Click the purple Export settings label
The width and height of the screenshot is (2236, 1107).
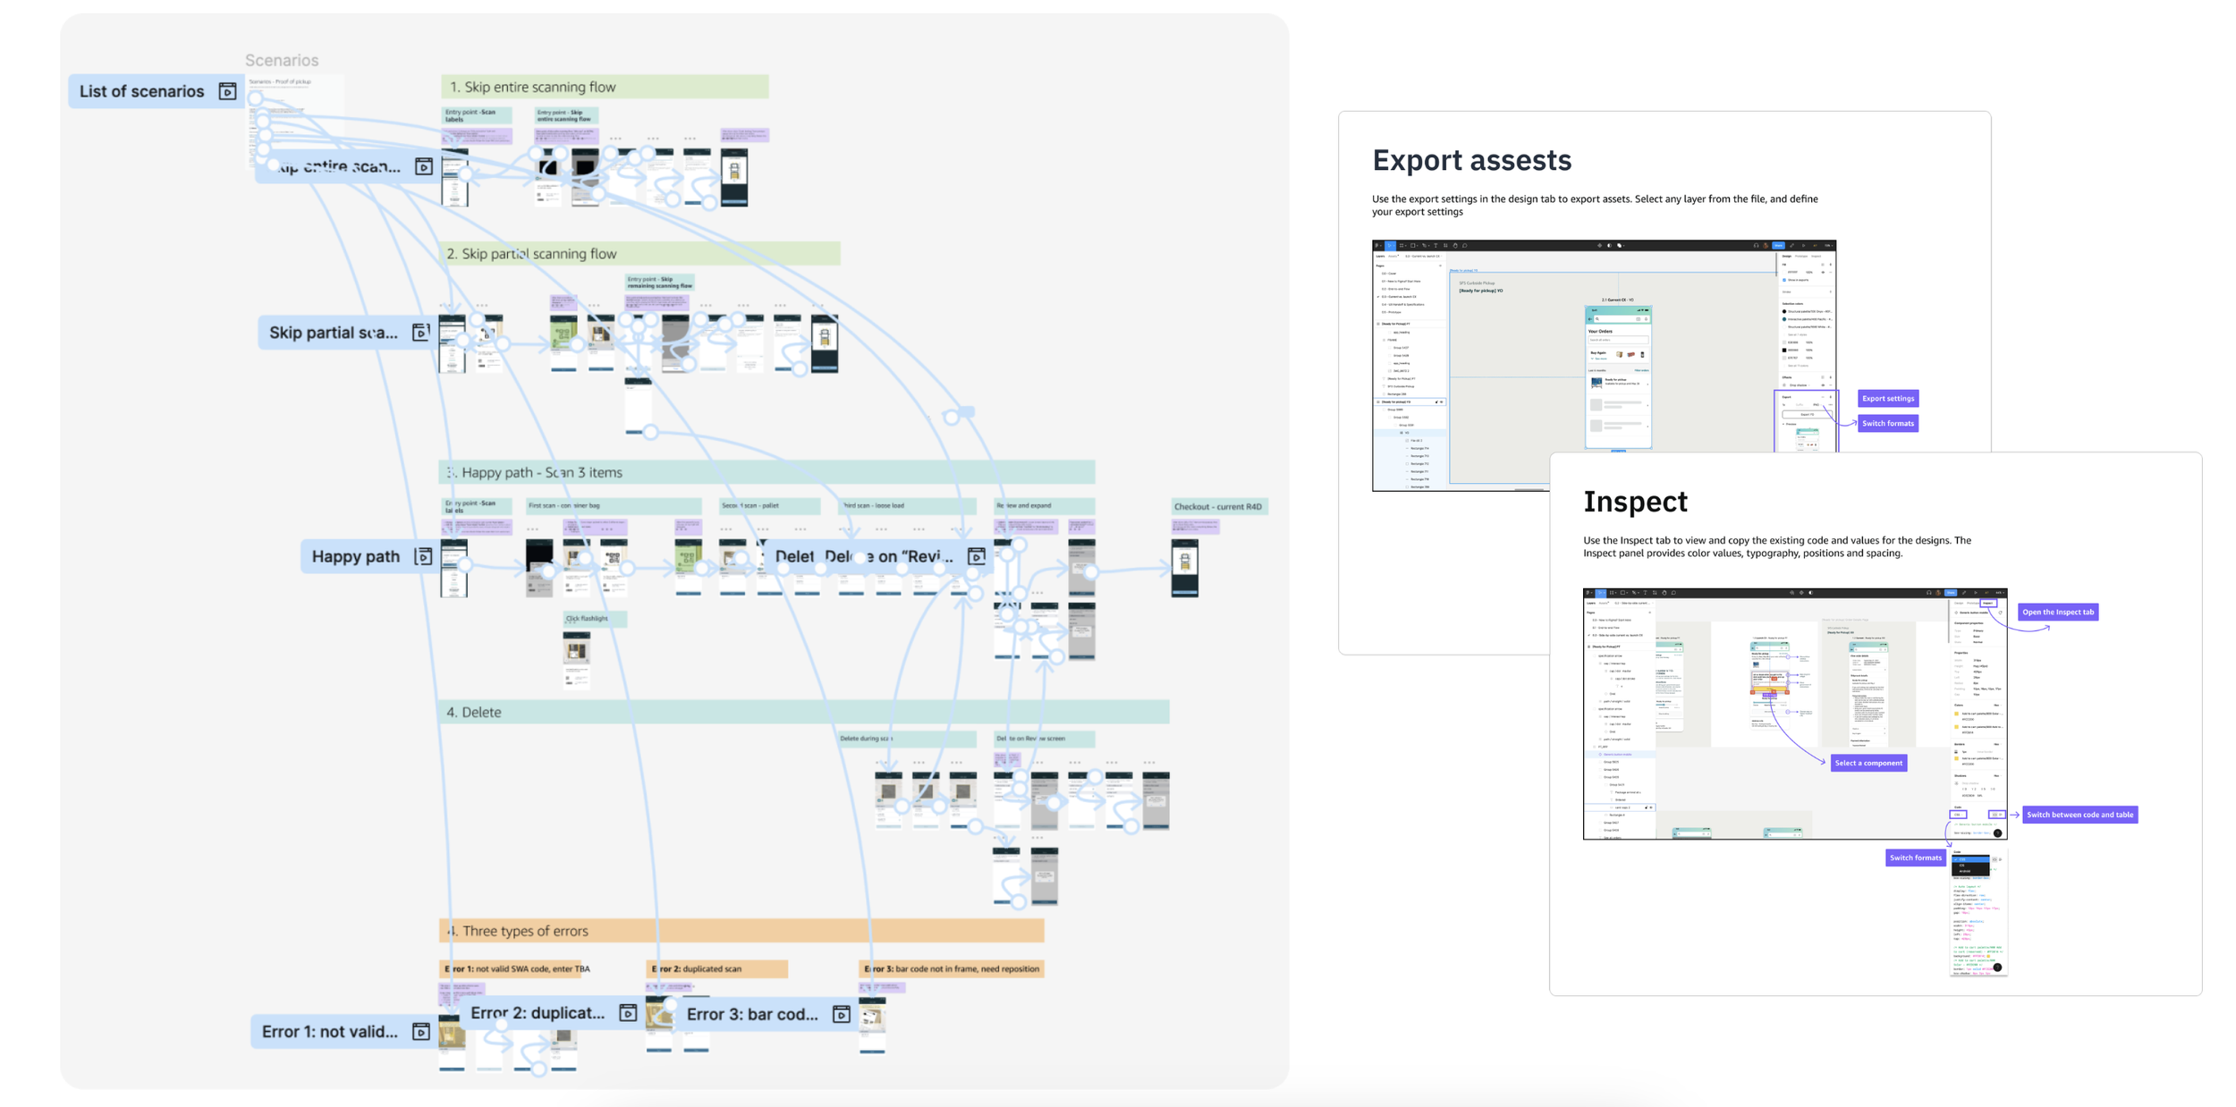click(1887, 399)
